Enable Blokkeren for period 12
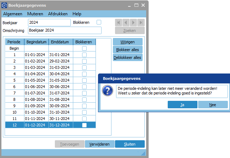230x158 pixels. 84,125
